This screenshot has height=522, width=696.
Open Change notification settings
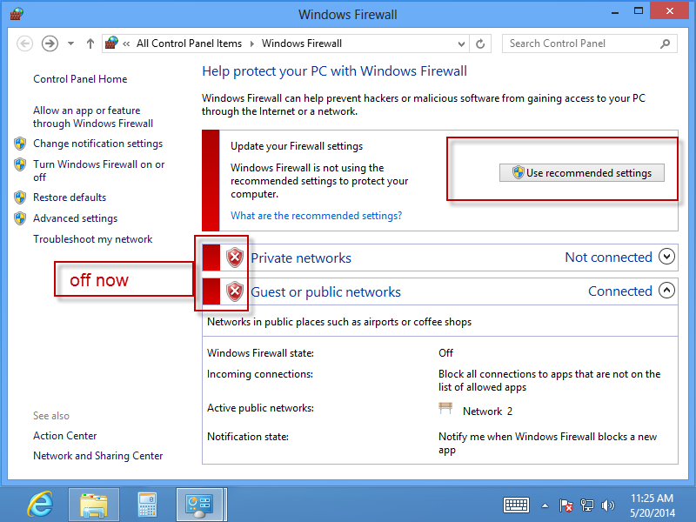98,144
